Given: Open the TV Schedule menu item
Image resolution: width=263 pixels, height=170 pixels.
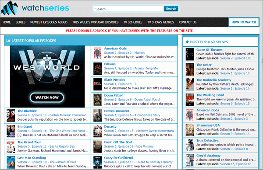Looking at the screenshot, I should pyautogui.click(x=133, y=22).
